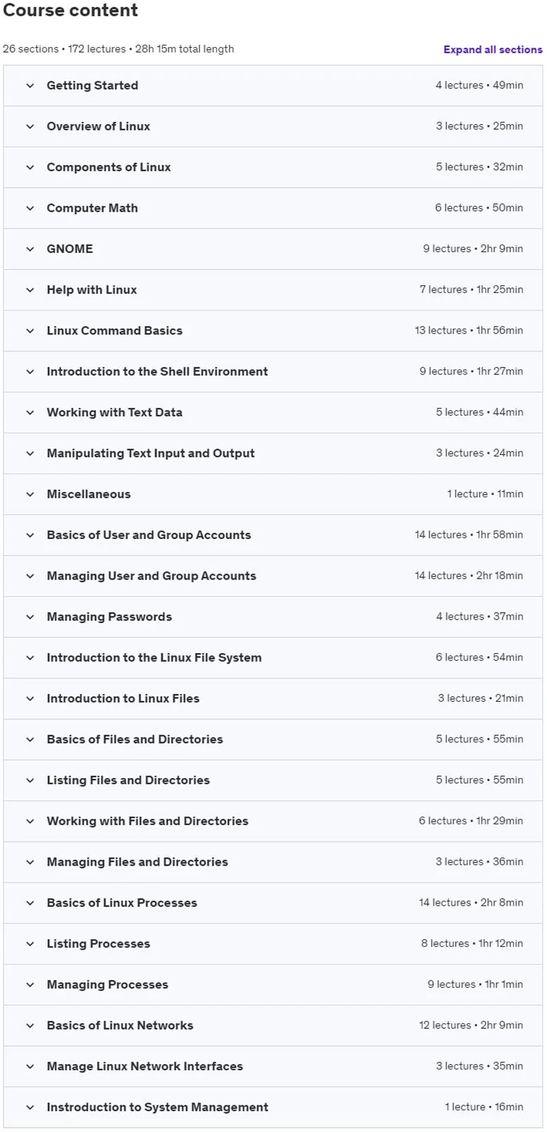Open the Miscellaneous section chevron
Screen dimensions: 547x1132
(30, 495)
